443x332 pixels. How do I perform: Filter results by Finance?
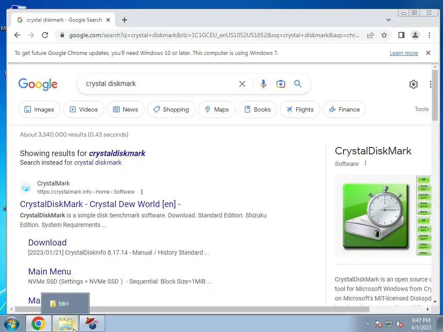pyautogui.click(x=344, y=109)
